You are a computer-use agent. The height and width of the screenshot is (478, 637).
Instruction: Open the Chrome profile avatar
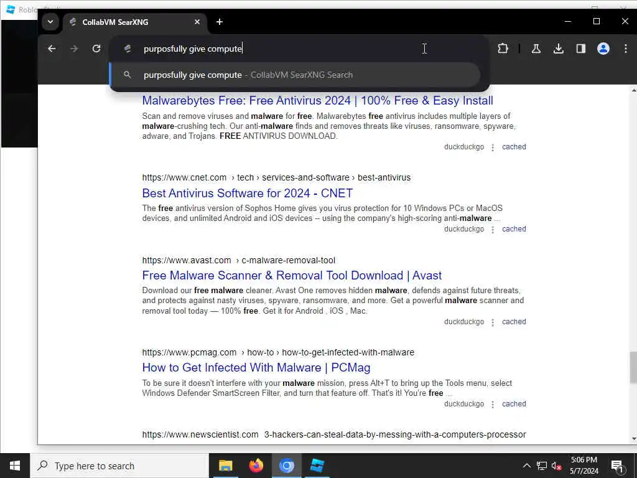tap(603, 49)
